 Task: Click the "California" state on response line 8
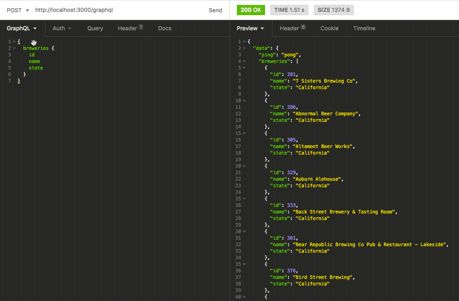click(312, 88)
